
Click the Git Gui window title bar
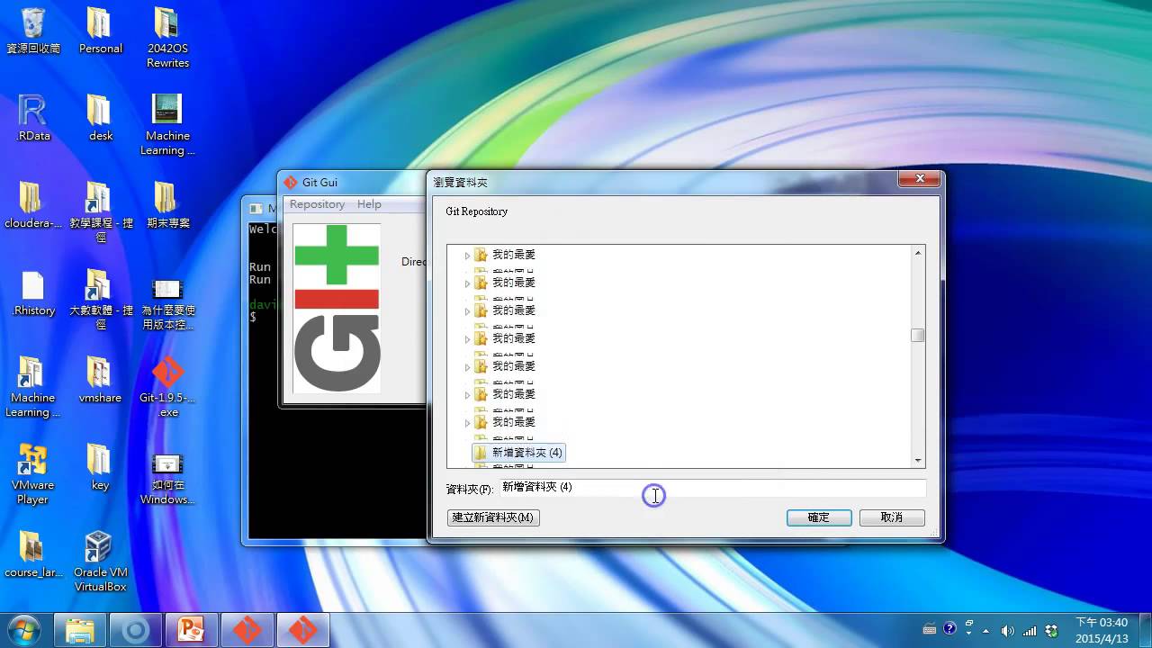[x=353, y=182]
